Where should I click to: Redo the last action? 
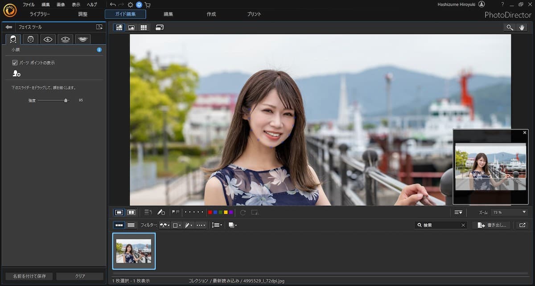(121, 4)
